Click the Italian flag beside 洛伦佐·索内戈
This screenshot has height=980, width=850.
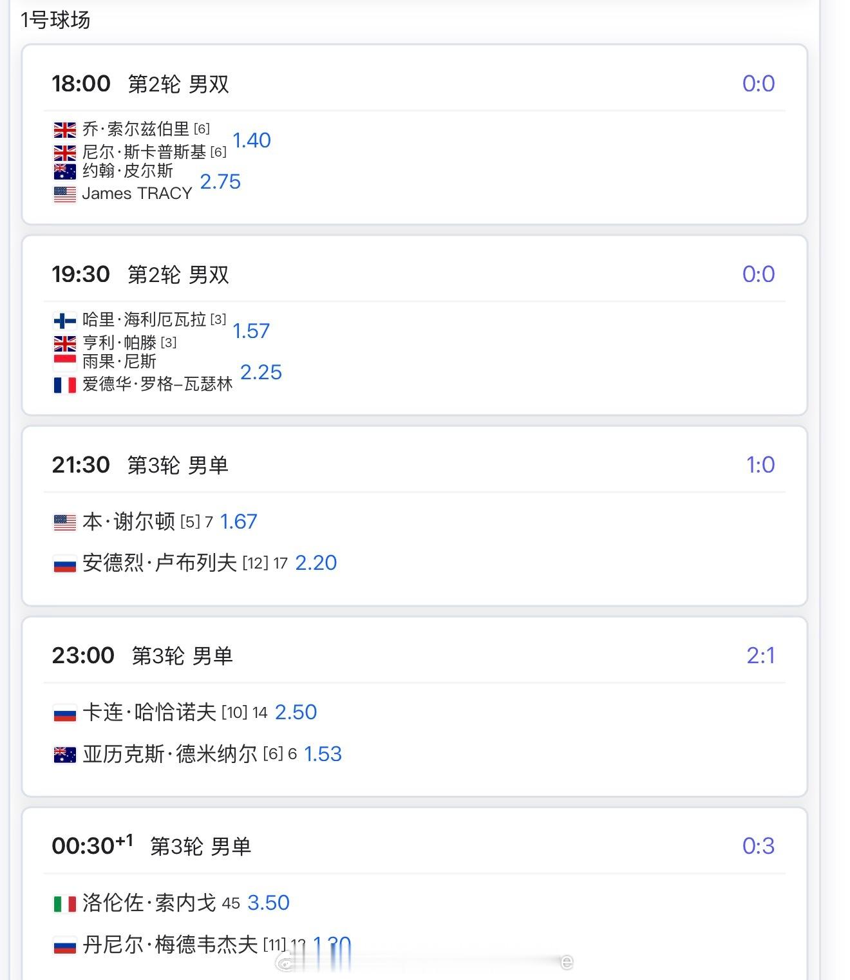click(64, 904)
